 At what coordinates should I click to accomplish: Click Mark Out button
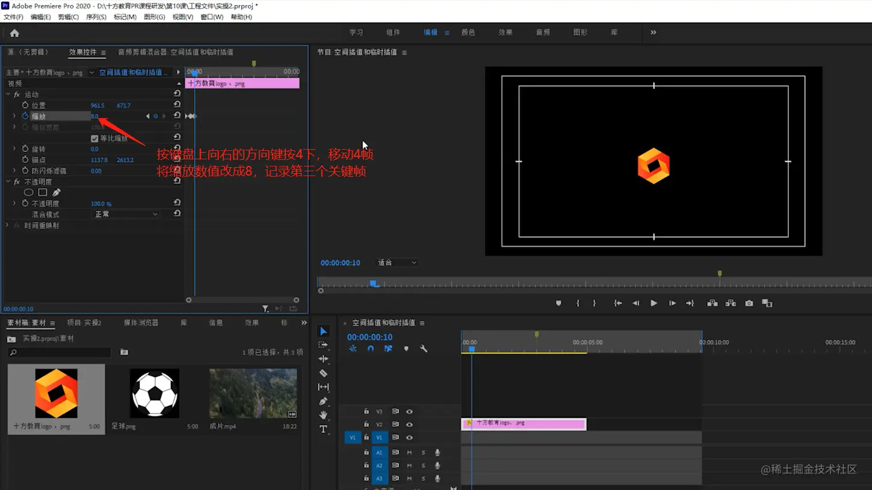594,304
